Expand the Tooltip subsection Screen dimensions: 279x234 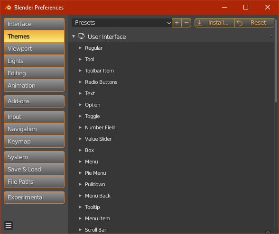(x=80, y=207)
